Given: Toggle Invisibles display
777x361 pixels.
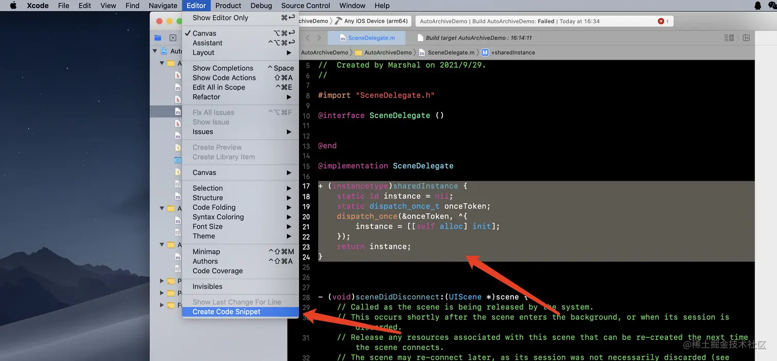Looking at the screenshot, I should coord(240,287).
